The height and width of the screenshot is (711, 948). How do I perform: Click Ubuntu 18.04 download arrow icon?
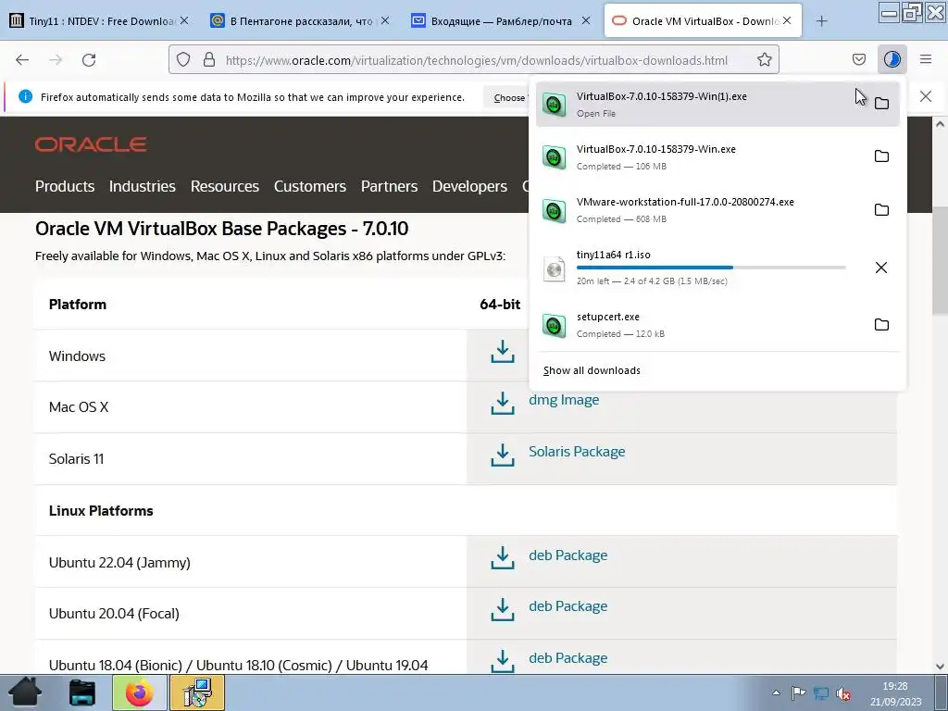pos(503,661)
